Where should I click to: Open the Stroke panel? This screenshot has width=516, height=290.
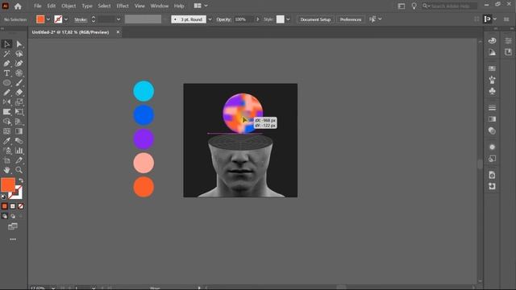[x=492, y=107]
